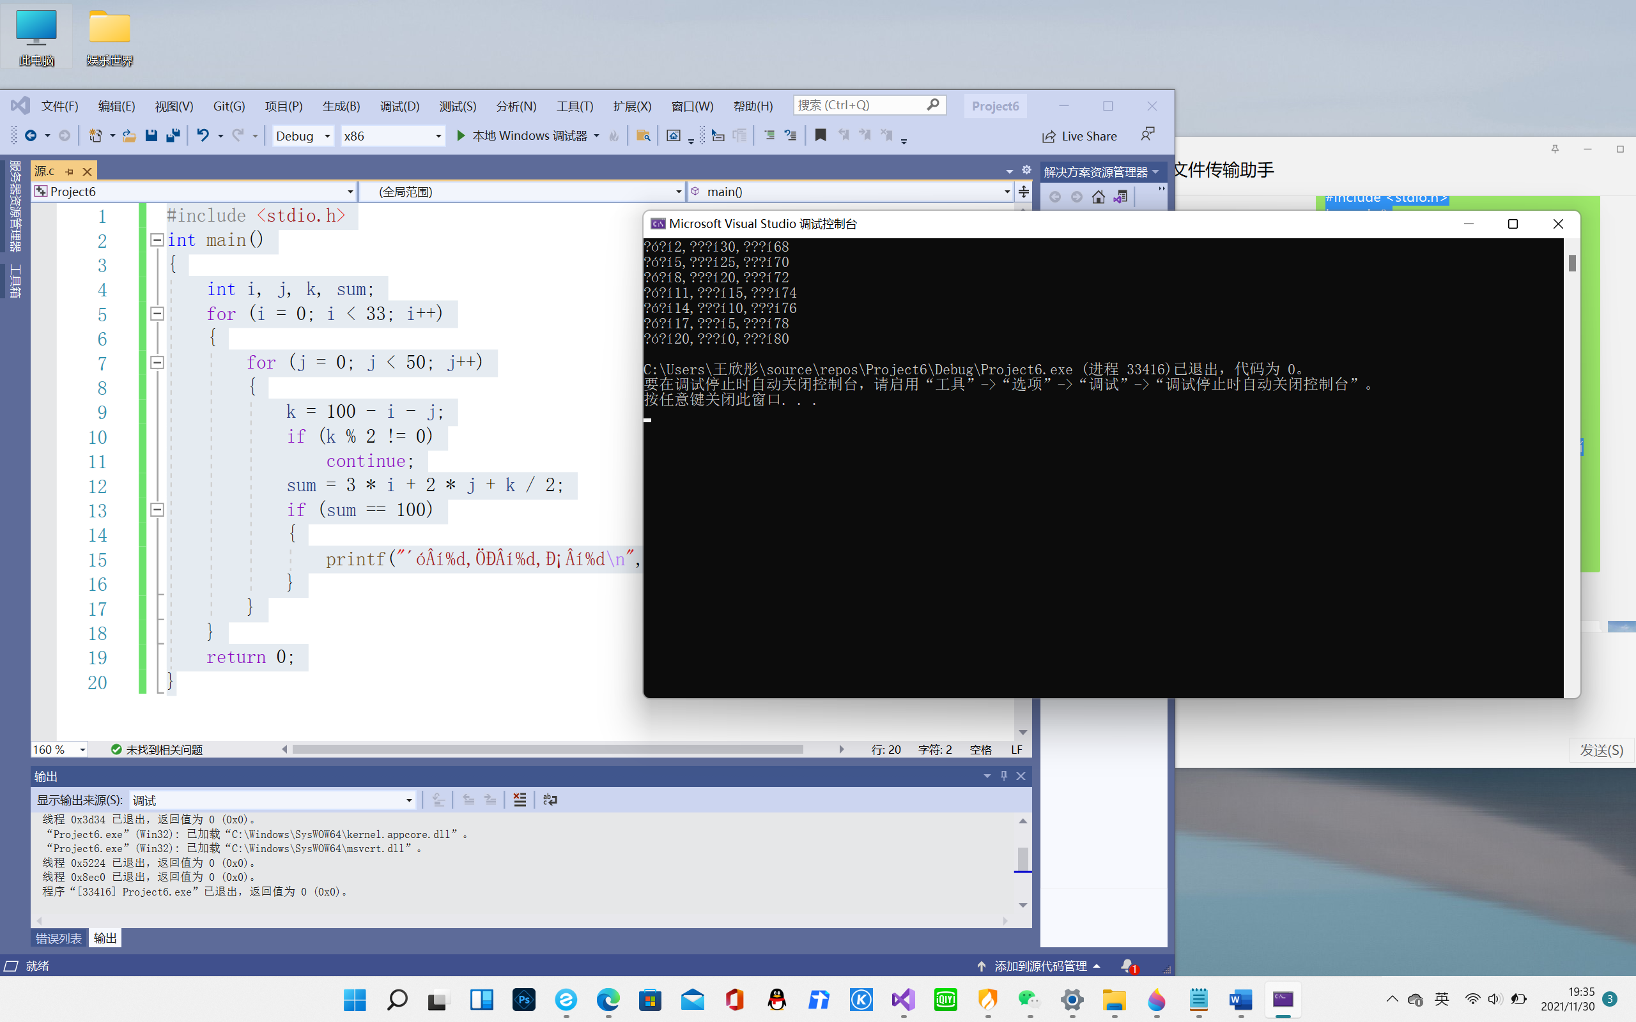Click the Home icon in Solution Explorer
This screenshot has width=1636, height=1022.
[x=1098, y=197]
